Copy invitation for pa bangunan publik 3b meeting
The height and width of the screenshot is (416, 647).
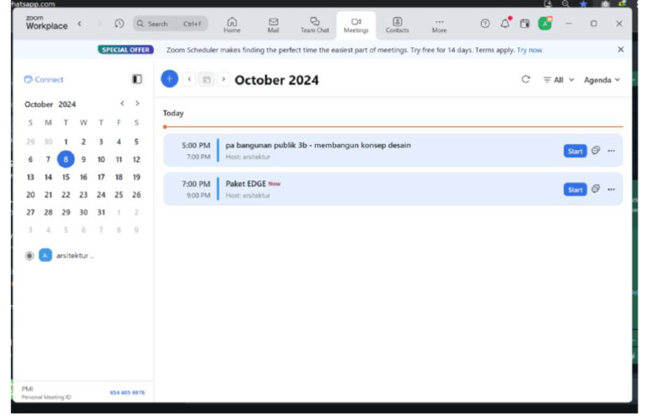pos(595,150)
